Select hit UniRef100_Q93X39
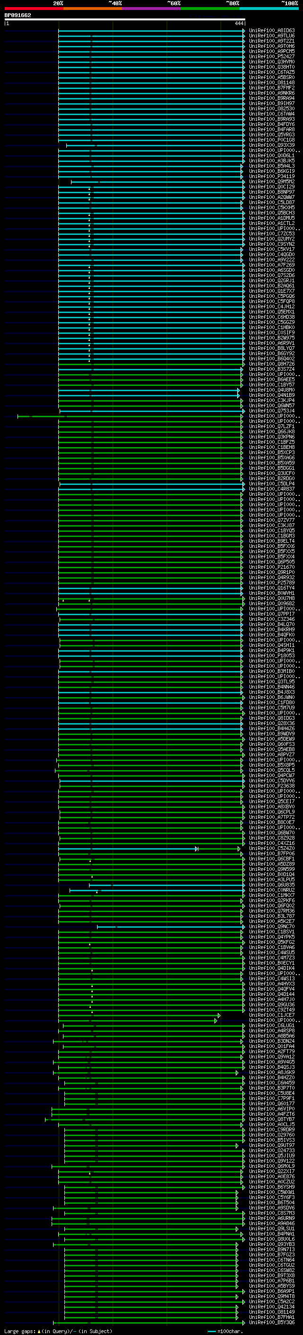The image size is (303, 1335). coord(272,145)
